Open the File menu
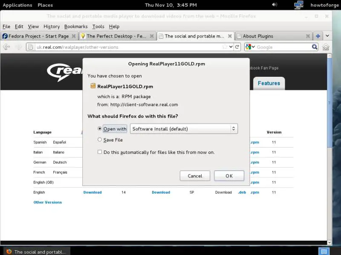This screenshot has height=255, width=341. pos(6,26)
